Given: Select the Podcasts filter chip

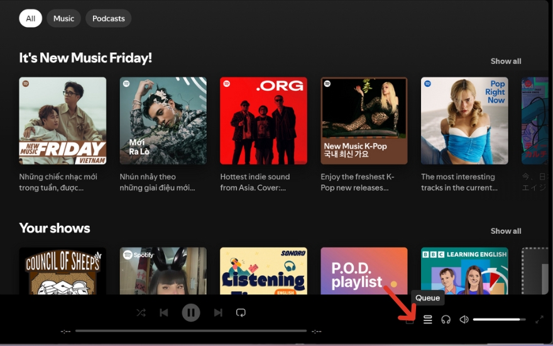Looking at the screenshot, I should [108, 18].
